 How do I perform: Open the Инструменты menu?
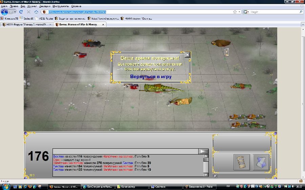coord(61,6)
